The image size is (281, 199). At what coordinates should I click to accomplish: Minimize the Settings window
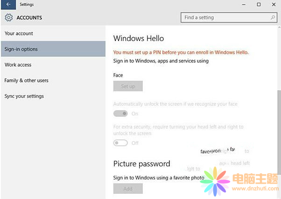[x=244, y=5]
